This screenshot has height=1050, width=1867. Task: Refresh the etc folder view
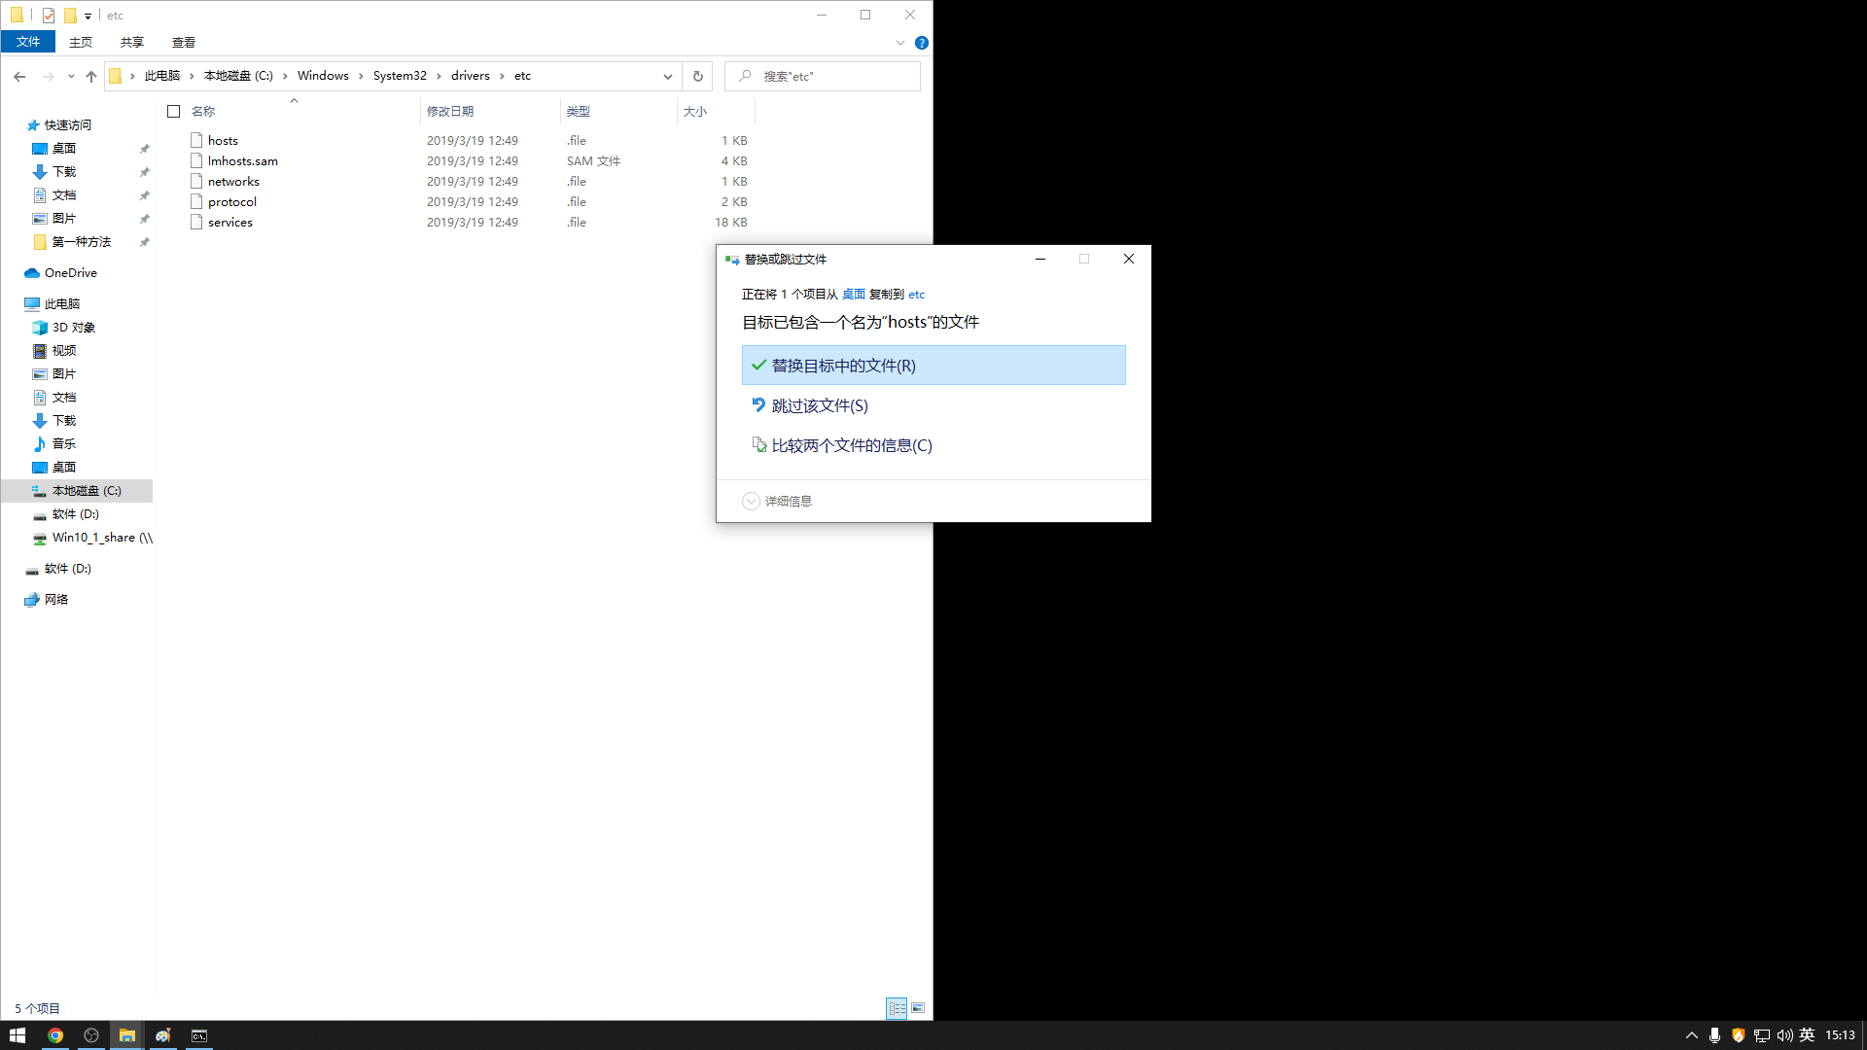697,76
